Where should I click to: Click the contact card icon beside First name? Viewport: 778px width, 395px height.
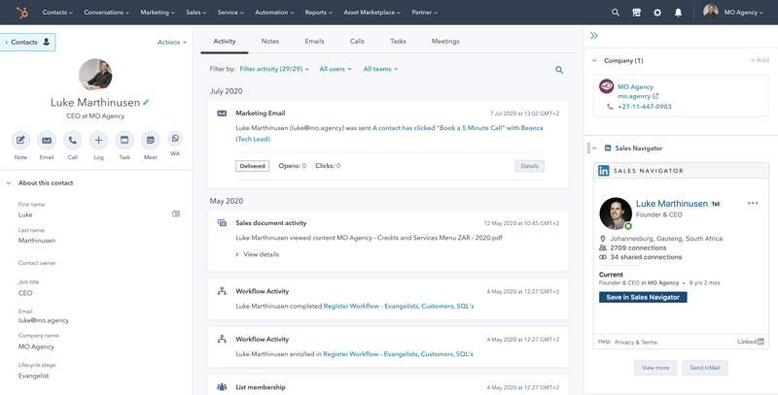(x=176, y=214)
